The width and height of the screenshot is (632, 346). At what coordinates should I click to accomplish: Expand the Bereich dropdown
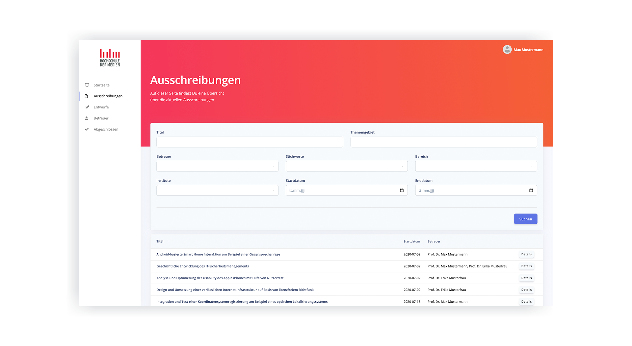[x=476, y=166]
